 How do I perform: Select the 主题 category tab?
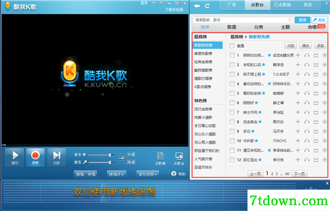(x=285, y=27)
